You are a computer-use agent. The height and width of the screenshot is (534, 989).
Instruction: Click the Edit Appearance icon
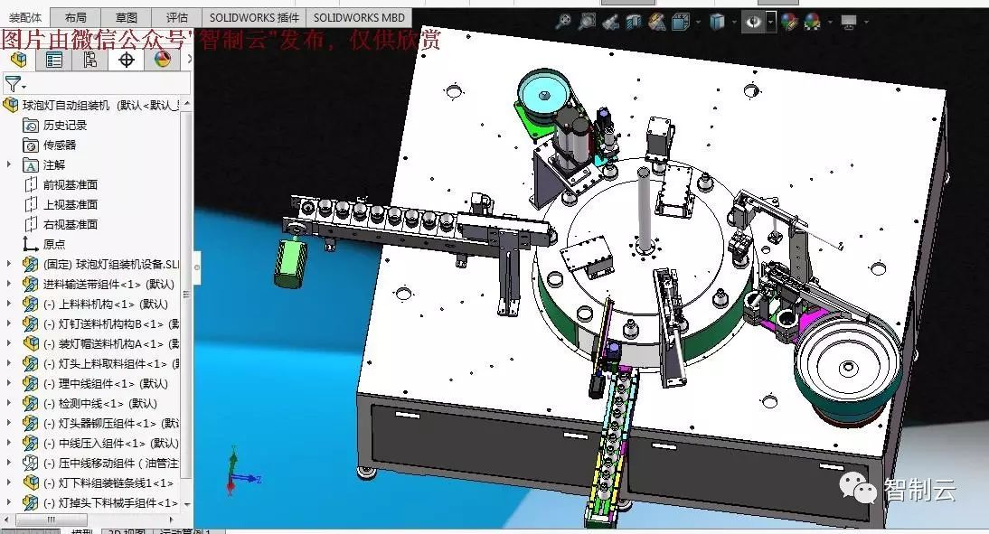coord(789,22)
